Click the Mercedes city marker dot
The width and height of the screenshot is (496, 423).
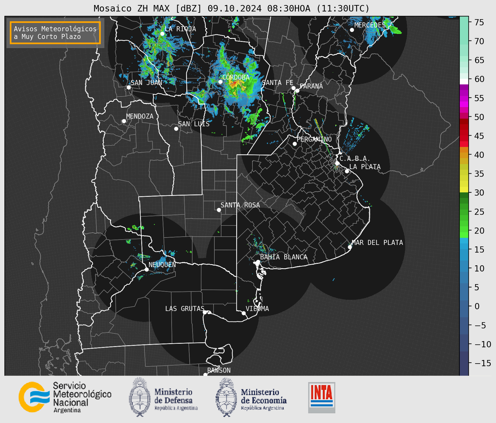coord(352,30)
